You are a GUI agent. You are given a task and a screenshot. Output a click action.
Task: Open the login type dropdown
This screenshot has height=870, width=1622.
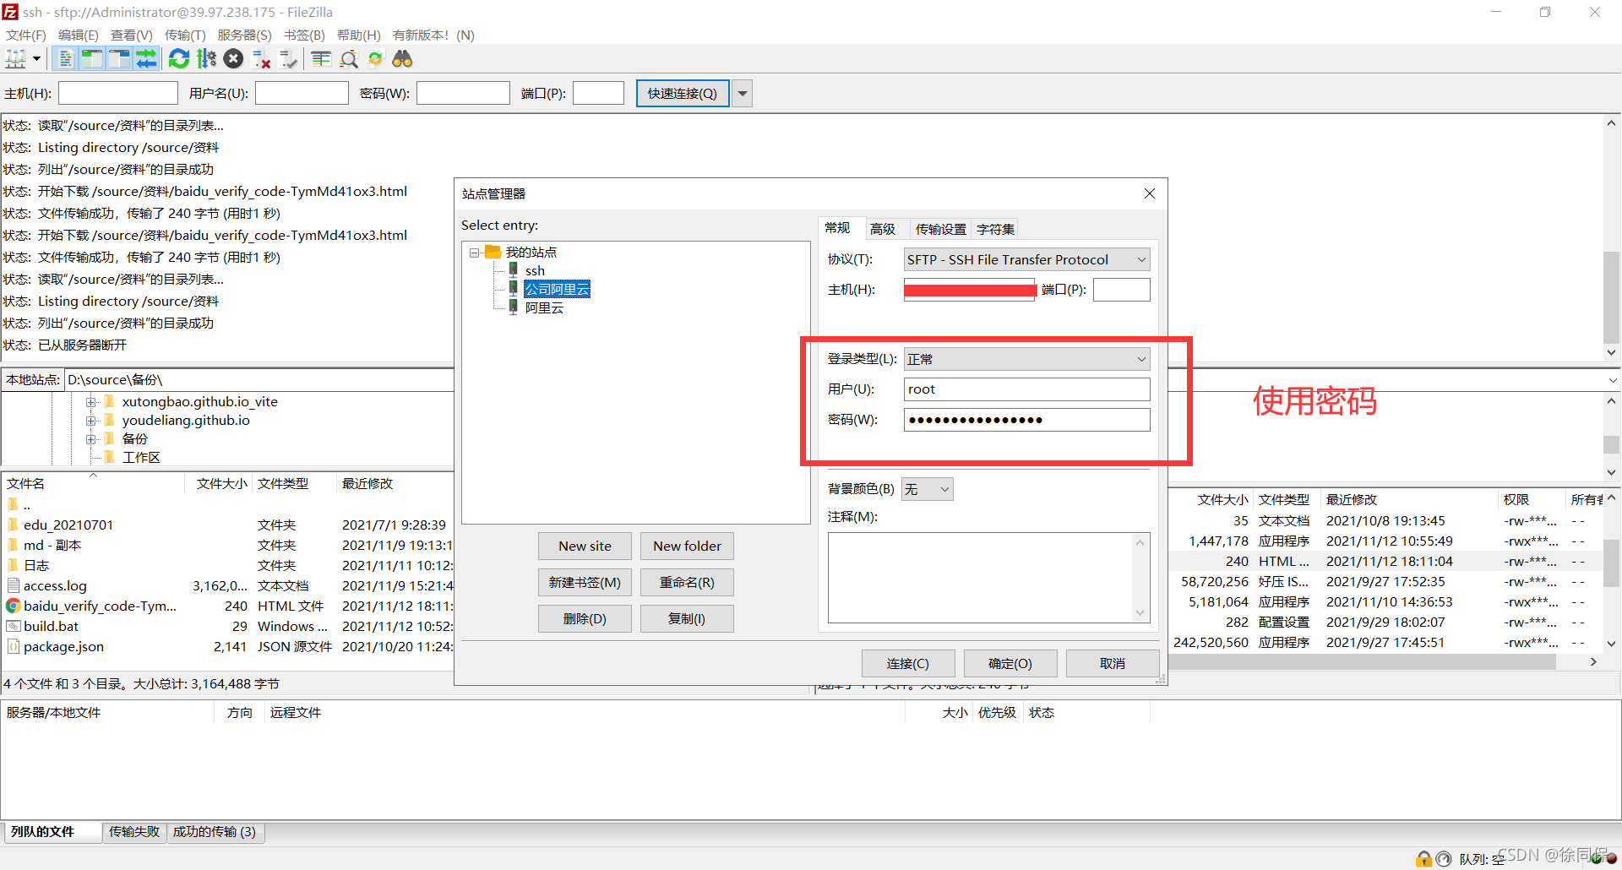pos(1140,358)
